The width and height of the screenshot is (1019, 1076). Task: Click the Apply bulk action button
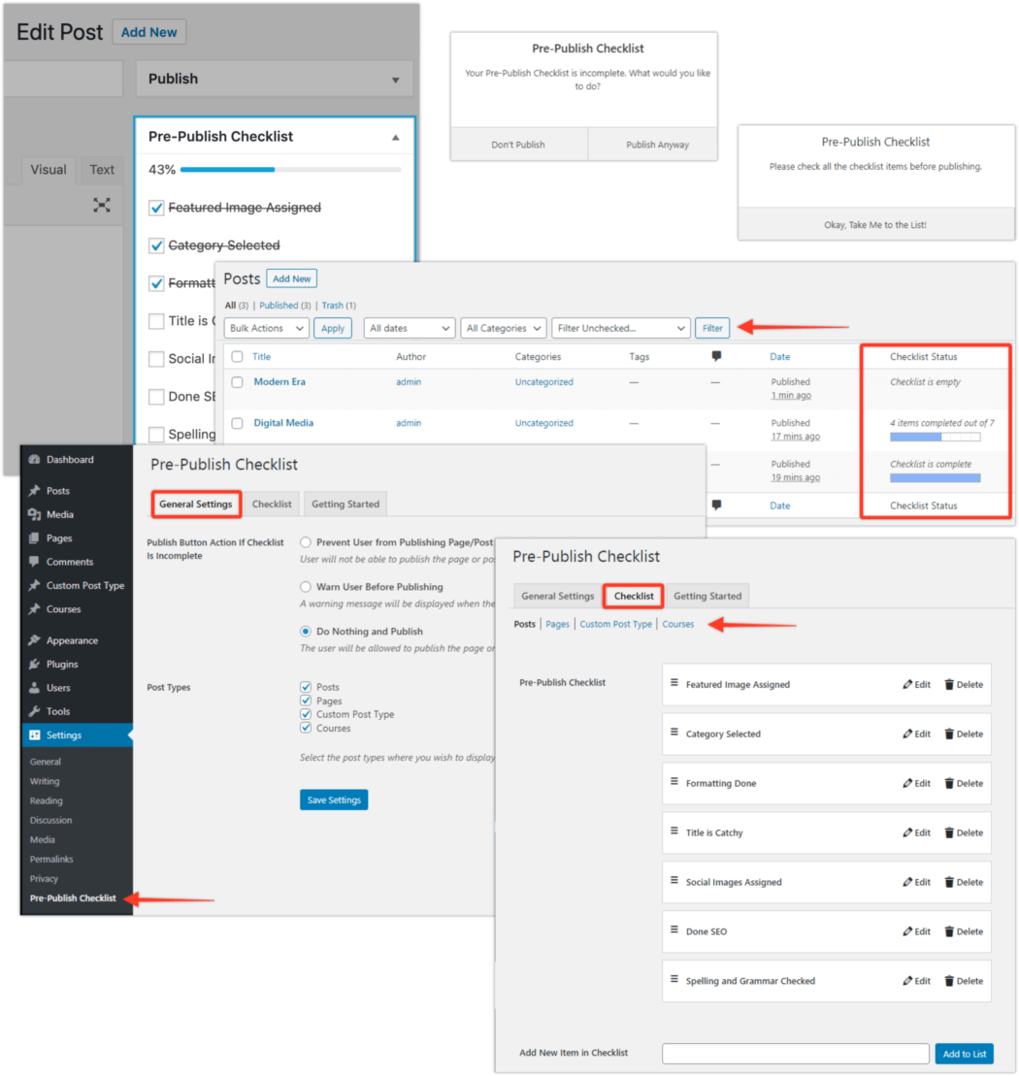[x=333, y=328]
